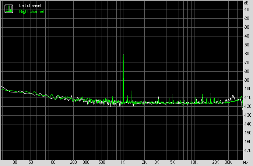Click the '300' frequency axis label
253x166 pixels.
[x=86, y=162]
